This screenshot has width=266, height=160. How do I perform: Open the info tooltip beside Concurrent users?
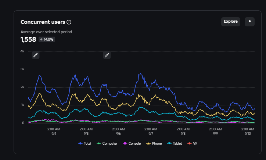[x=69, y=22]
